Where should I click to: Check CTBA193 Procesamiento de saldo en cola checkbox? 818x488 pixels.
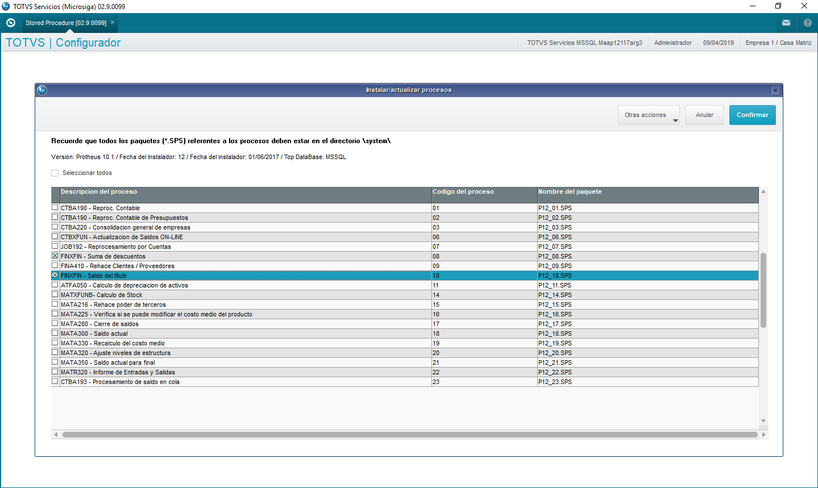[x=55, y=382]
